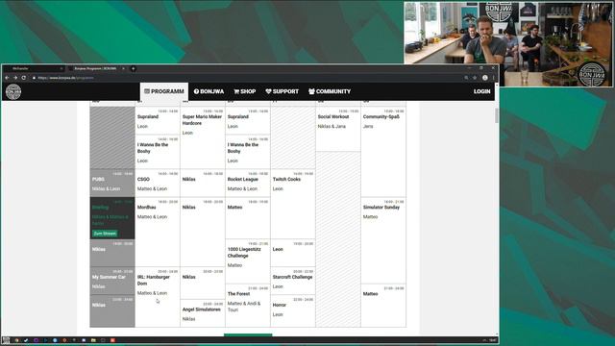The width and height of the screenshot is (615, 346).
Task: Open the PROGRAMM menu item
Action: pos(164,91)
